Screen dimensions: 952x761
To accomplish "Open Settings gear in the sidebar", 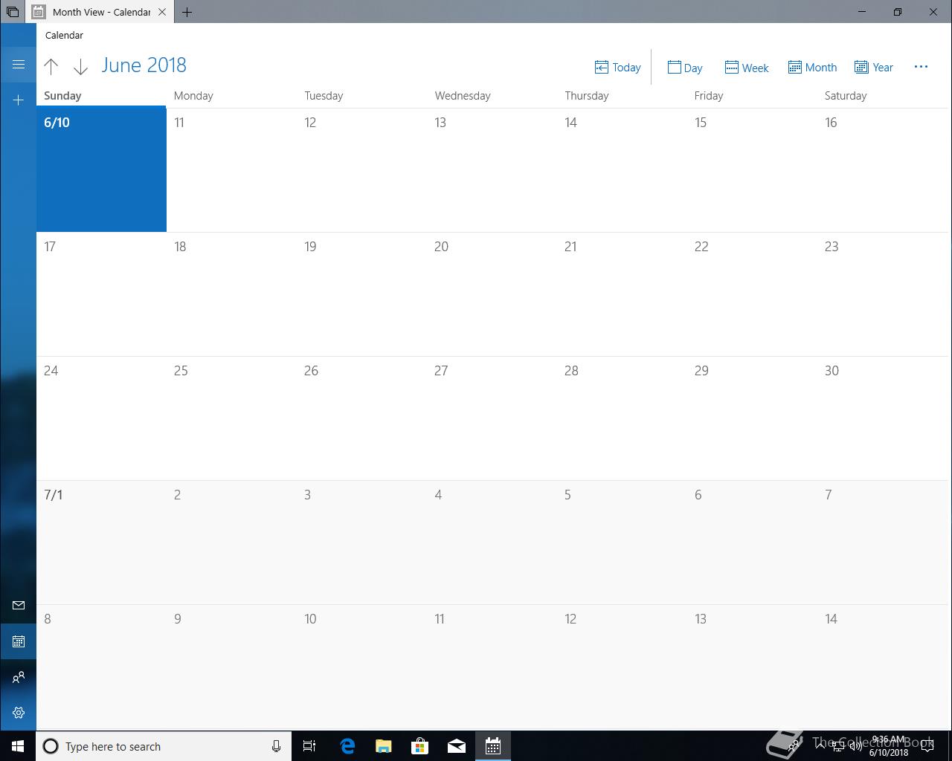I will pos(19,713).
